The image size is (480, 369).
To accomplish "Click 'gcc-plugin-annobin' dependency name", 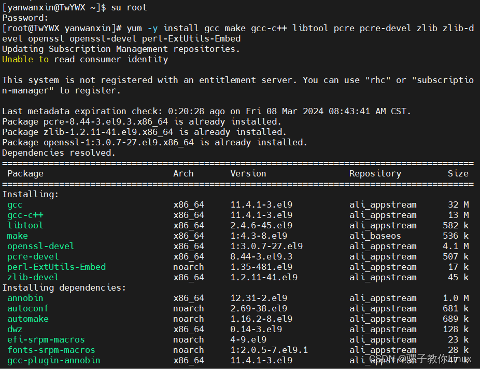I will 53,360.
